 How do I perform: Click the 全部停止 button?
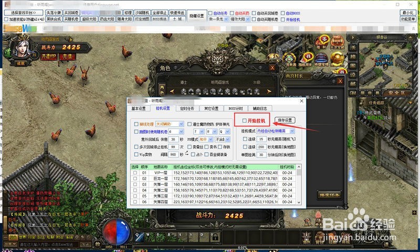pos(160,13)
